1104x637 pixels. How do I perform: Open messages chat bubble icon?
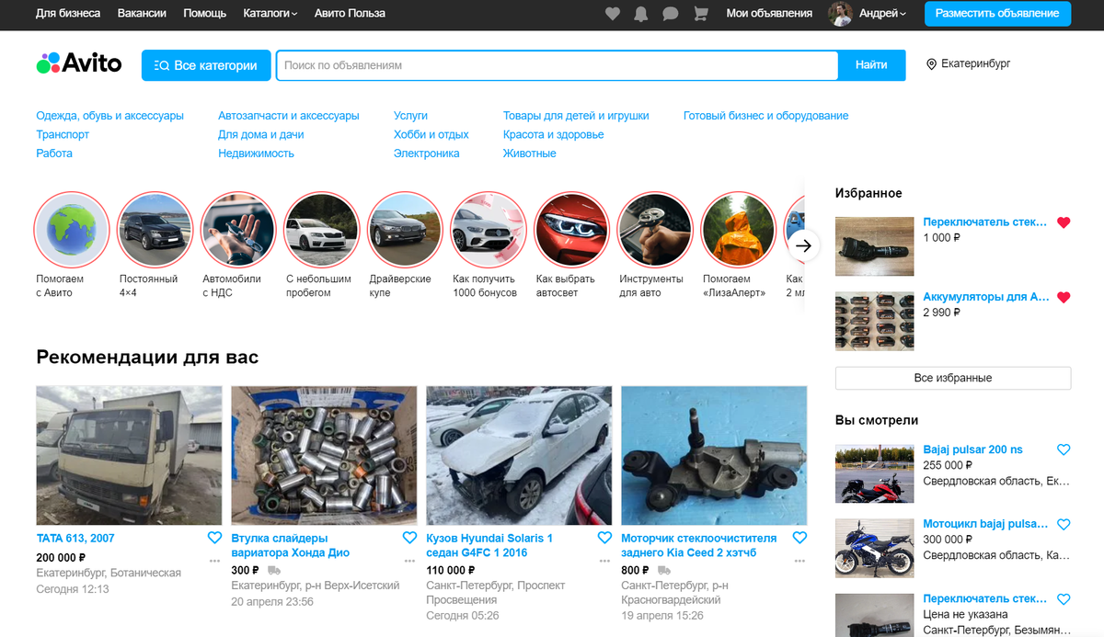tap(671, 14)
